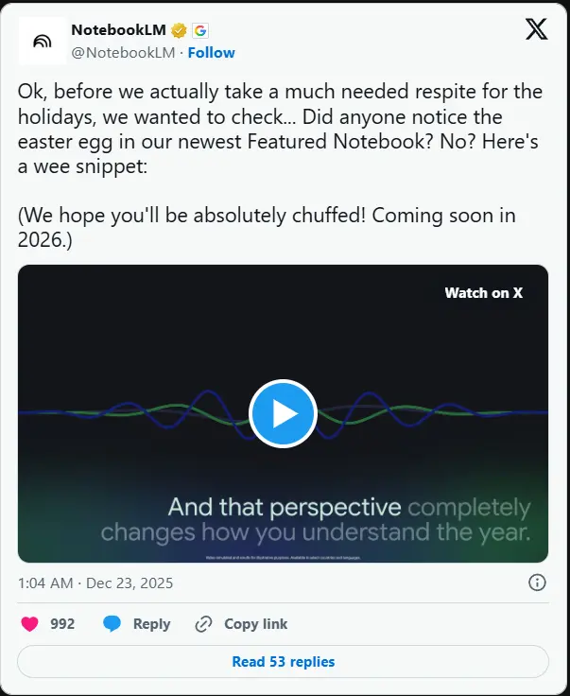Follow the NotebookLM account
This screenshot has height=696, width=570.
tap(212, 53)
